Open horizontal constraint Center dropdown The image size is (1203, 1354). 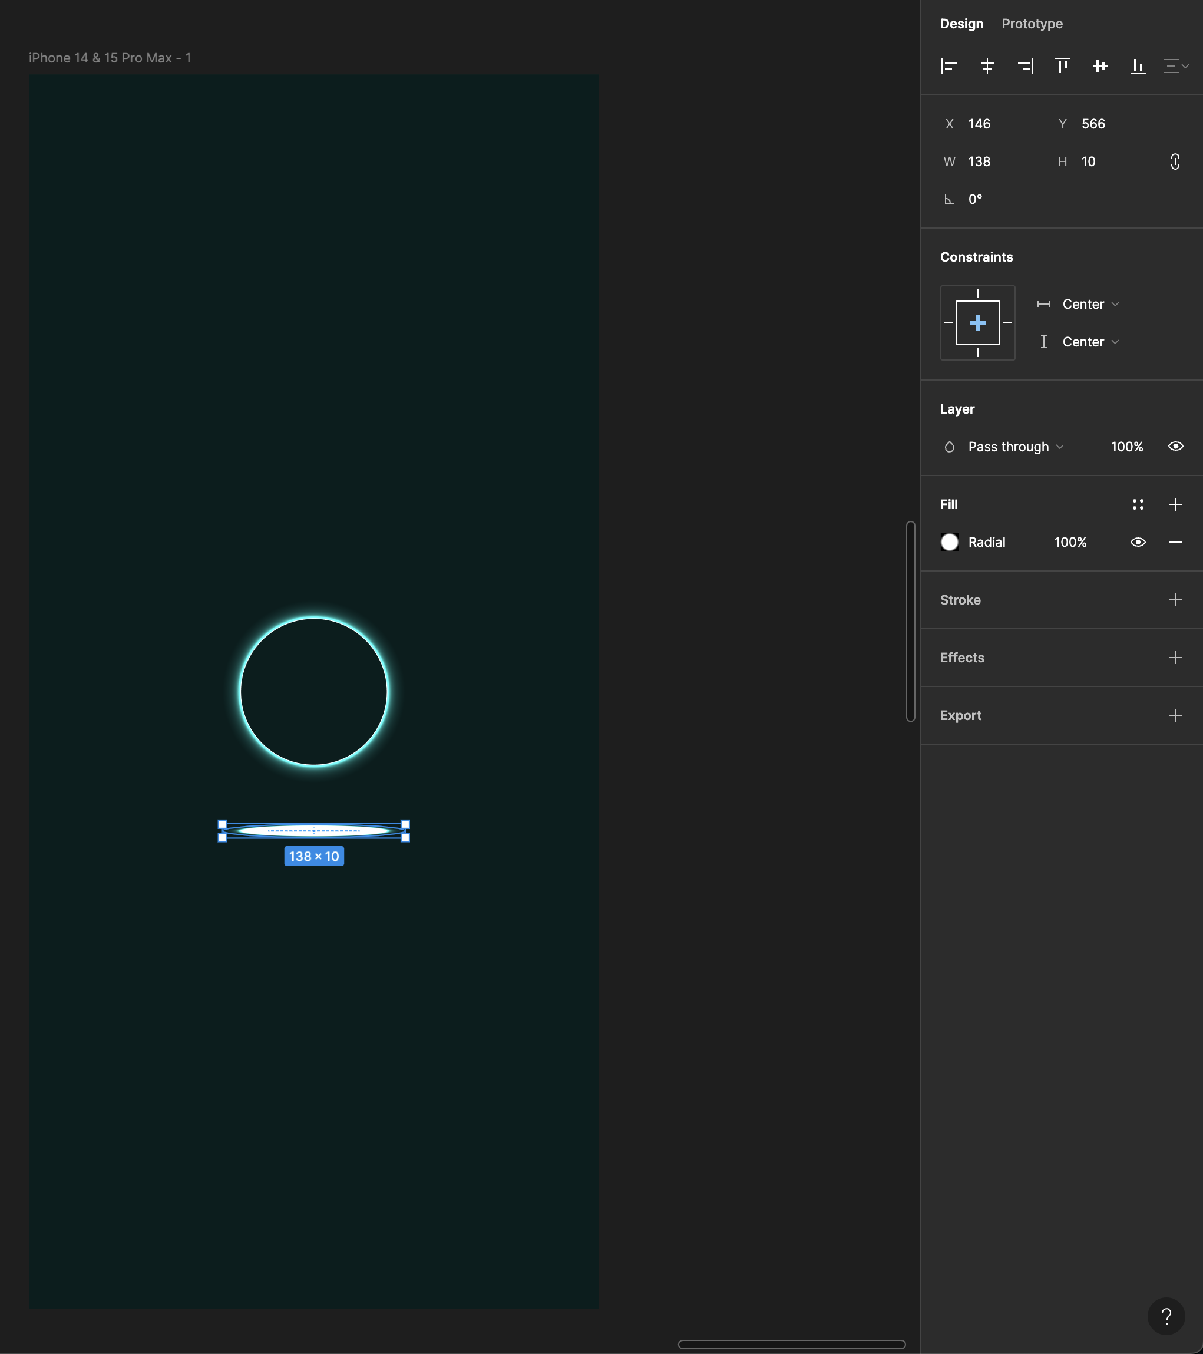coord(1090,304)
